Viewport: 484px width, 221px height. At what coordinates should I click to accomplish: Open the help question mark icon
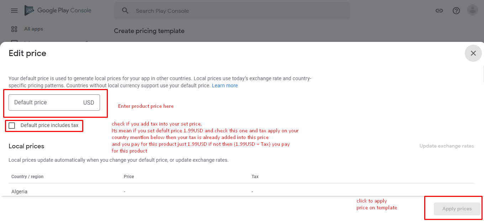pos(456,11)
